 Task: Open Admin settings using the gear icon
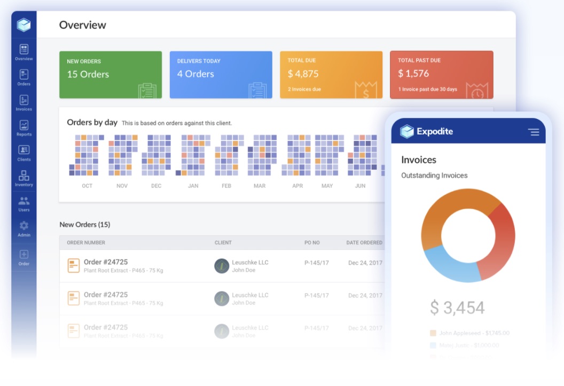click(x=23, y=226)
